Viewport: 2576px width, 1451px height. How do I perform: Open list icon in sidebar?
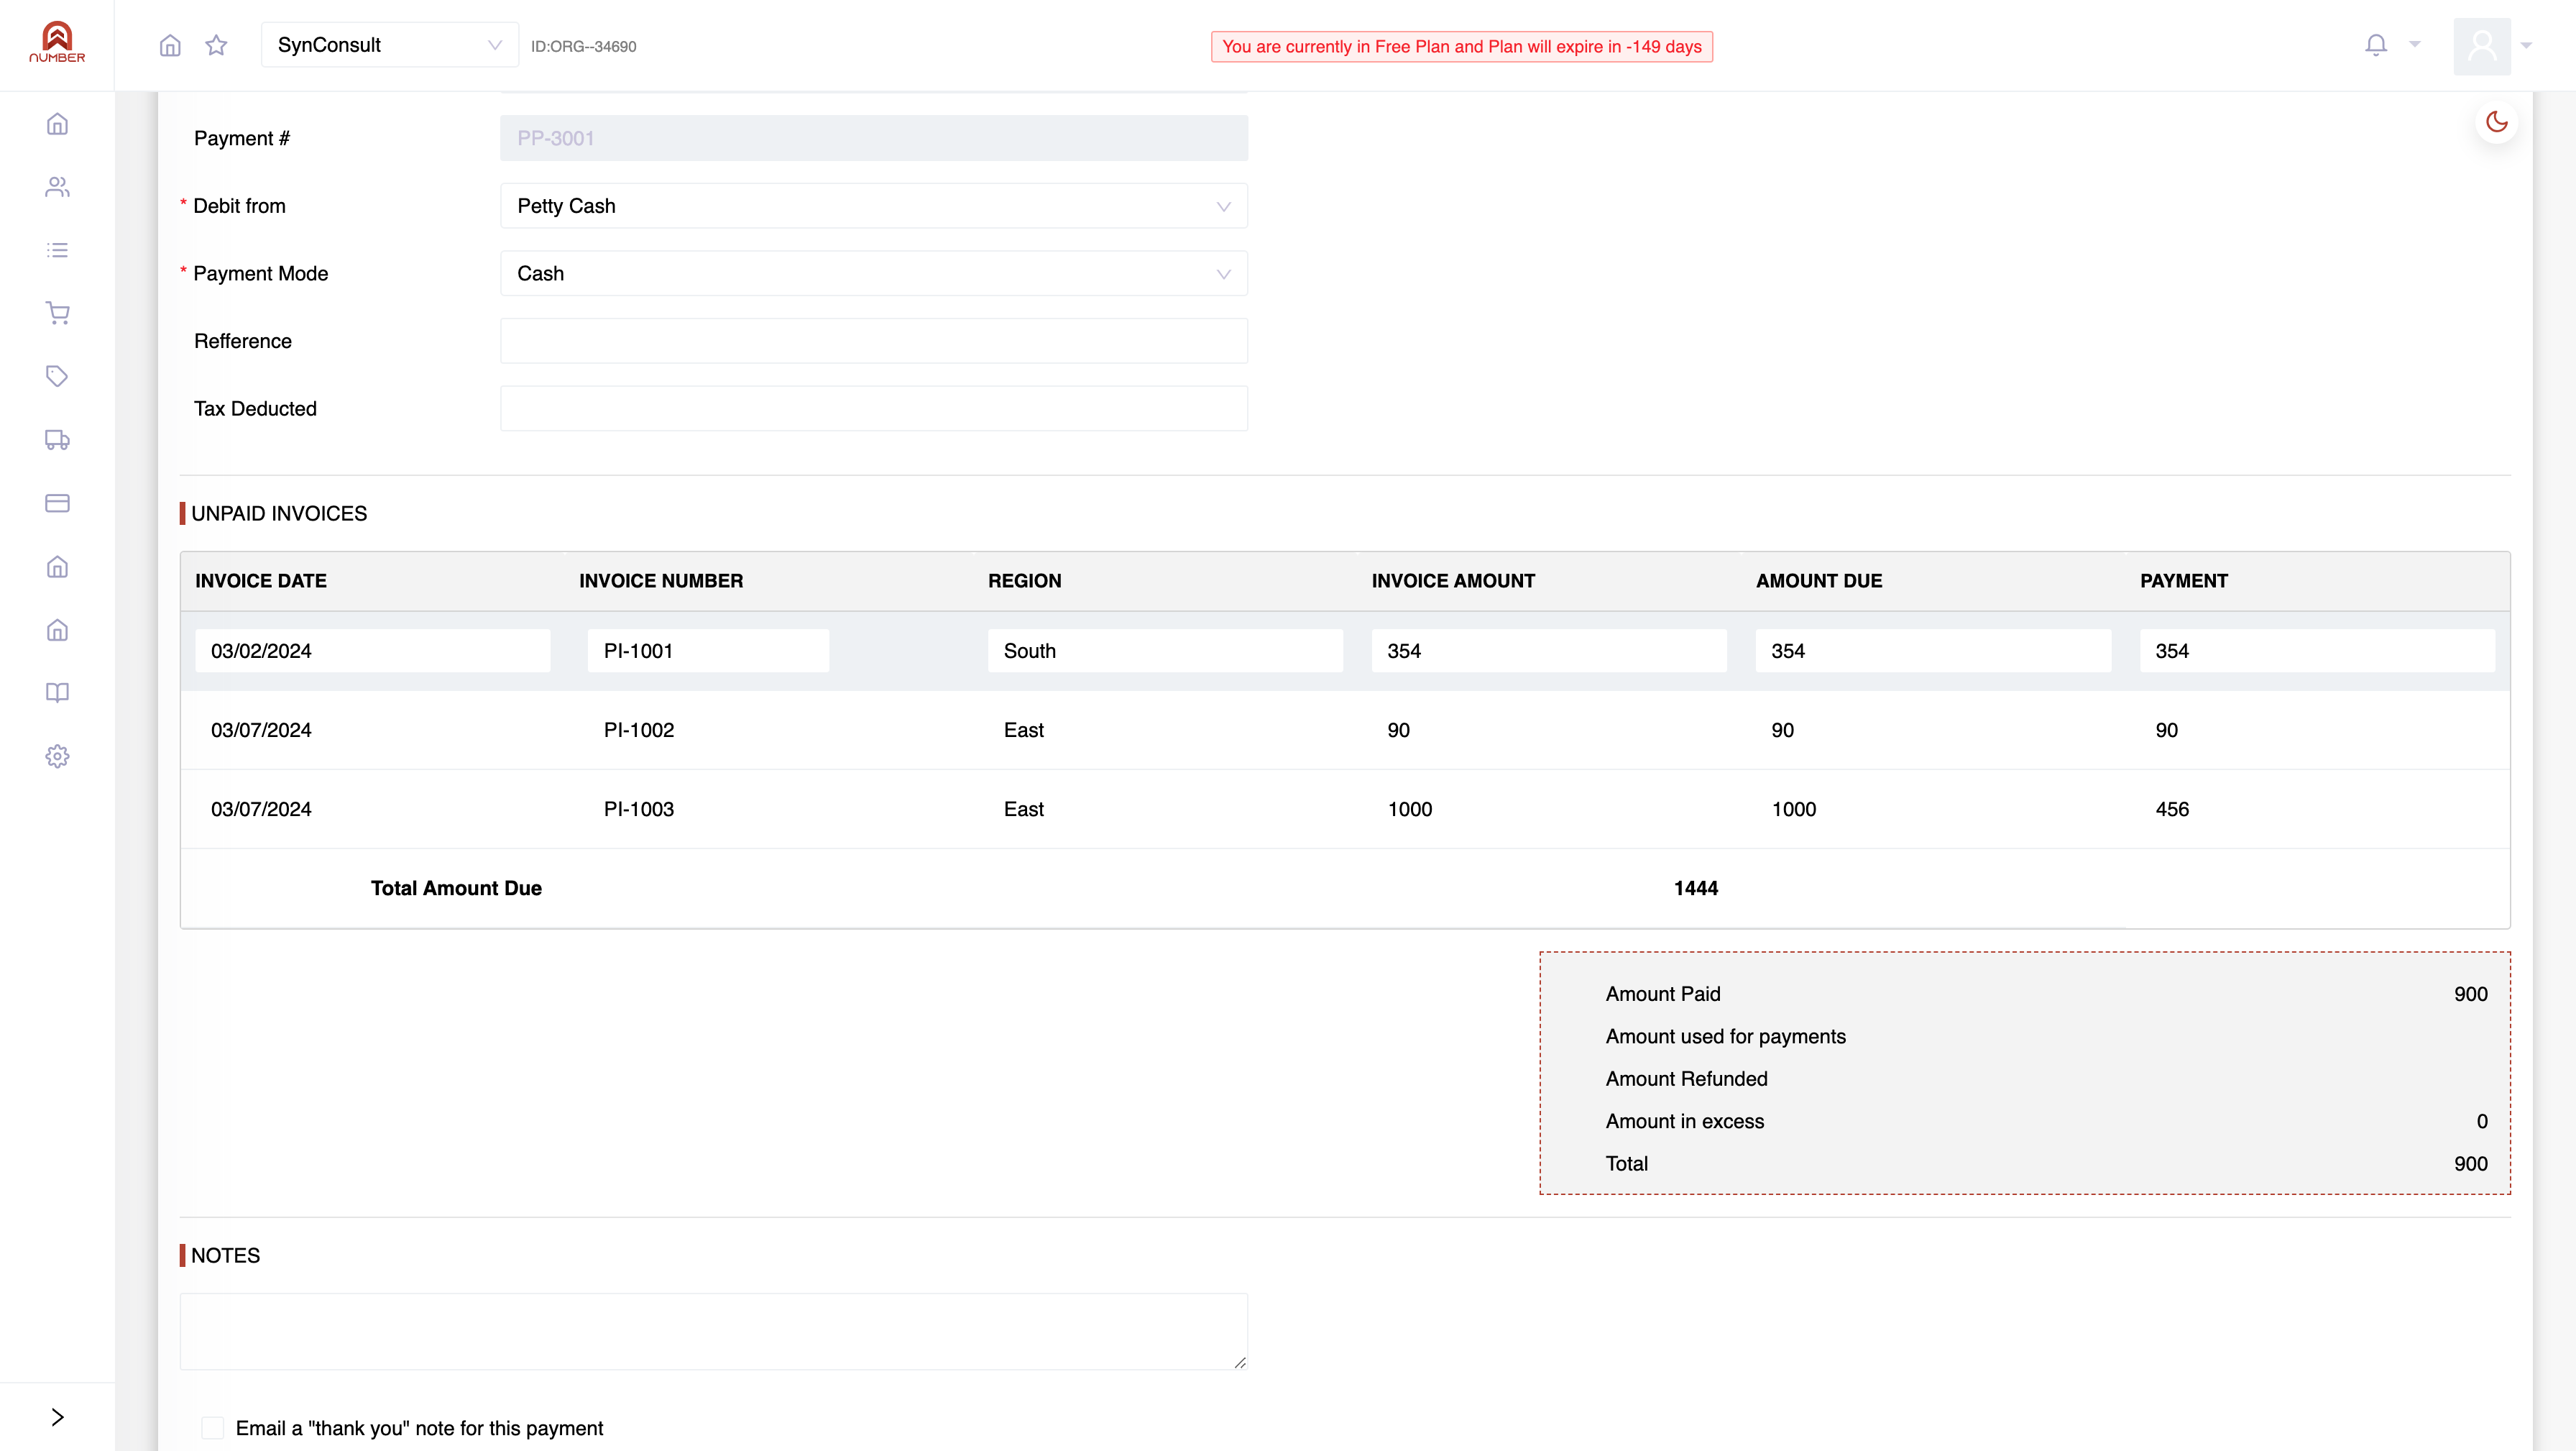pyautogui.click(x=57, y=250)
